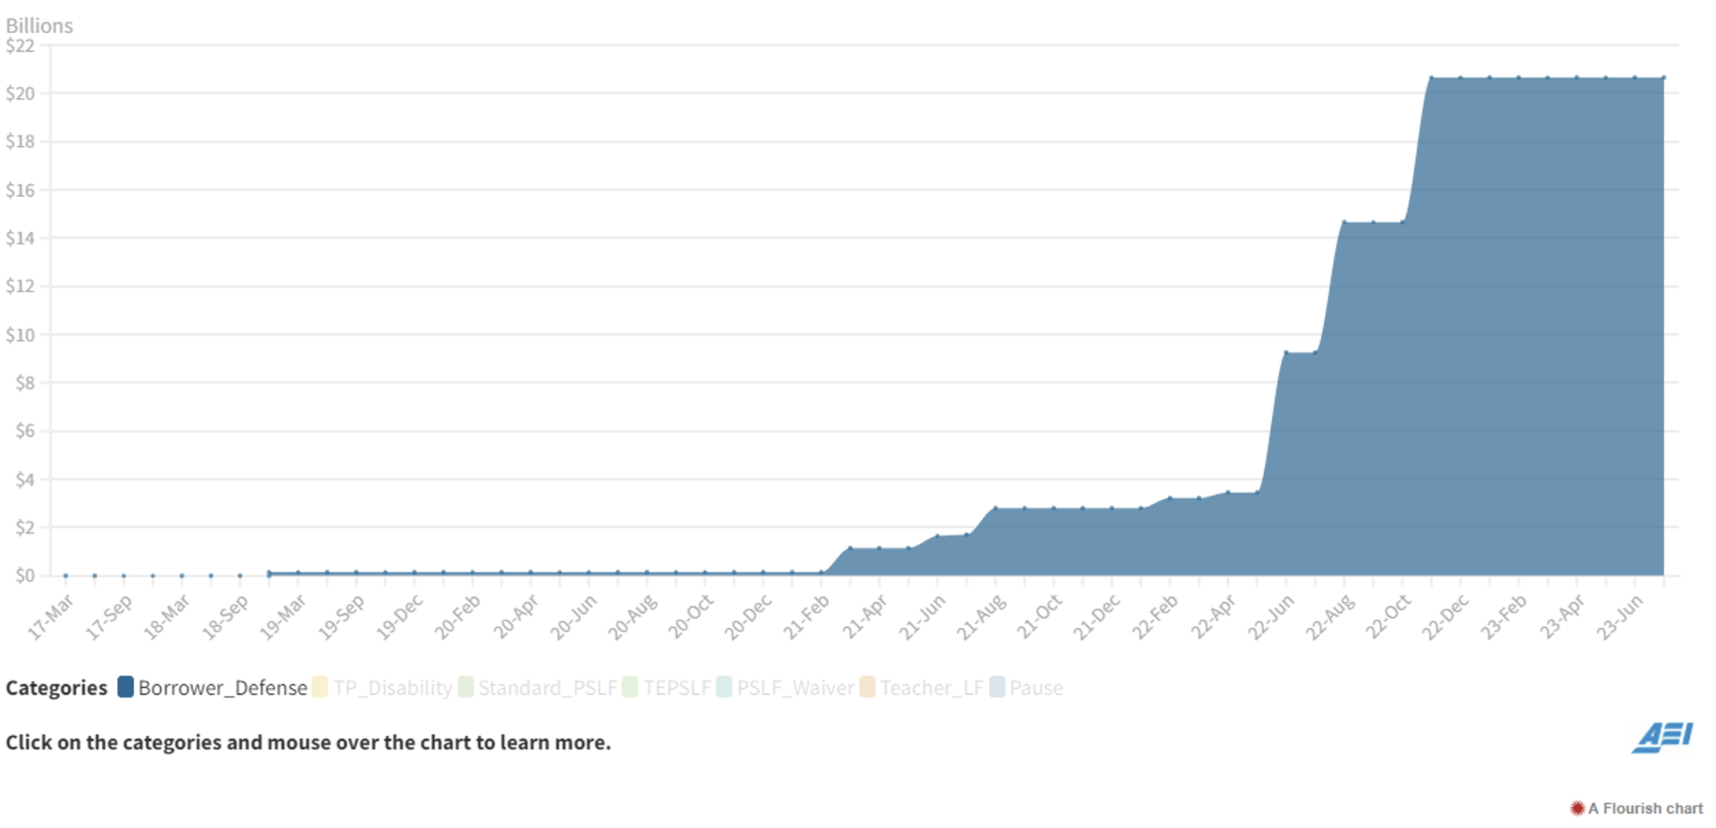Click the Borrower_Defense dark blue color swatch

click(126, 687)
